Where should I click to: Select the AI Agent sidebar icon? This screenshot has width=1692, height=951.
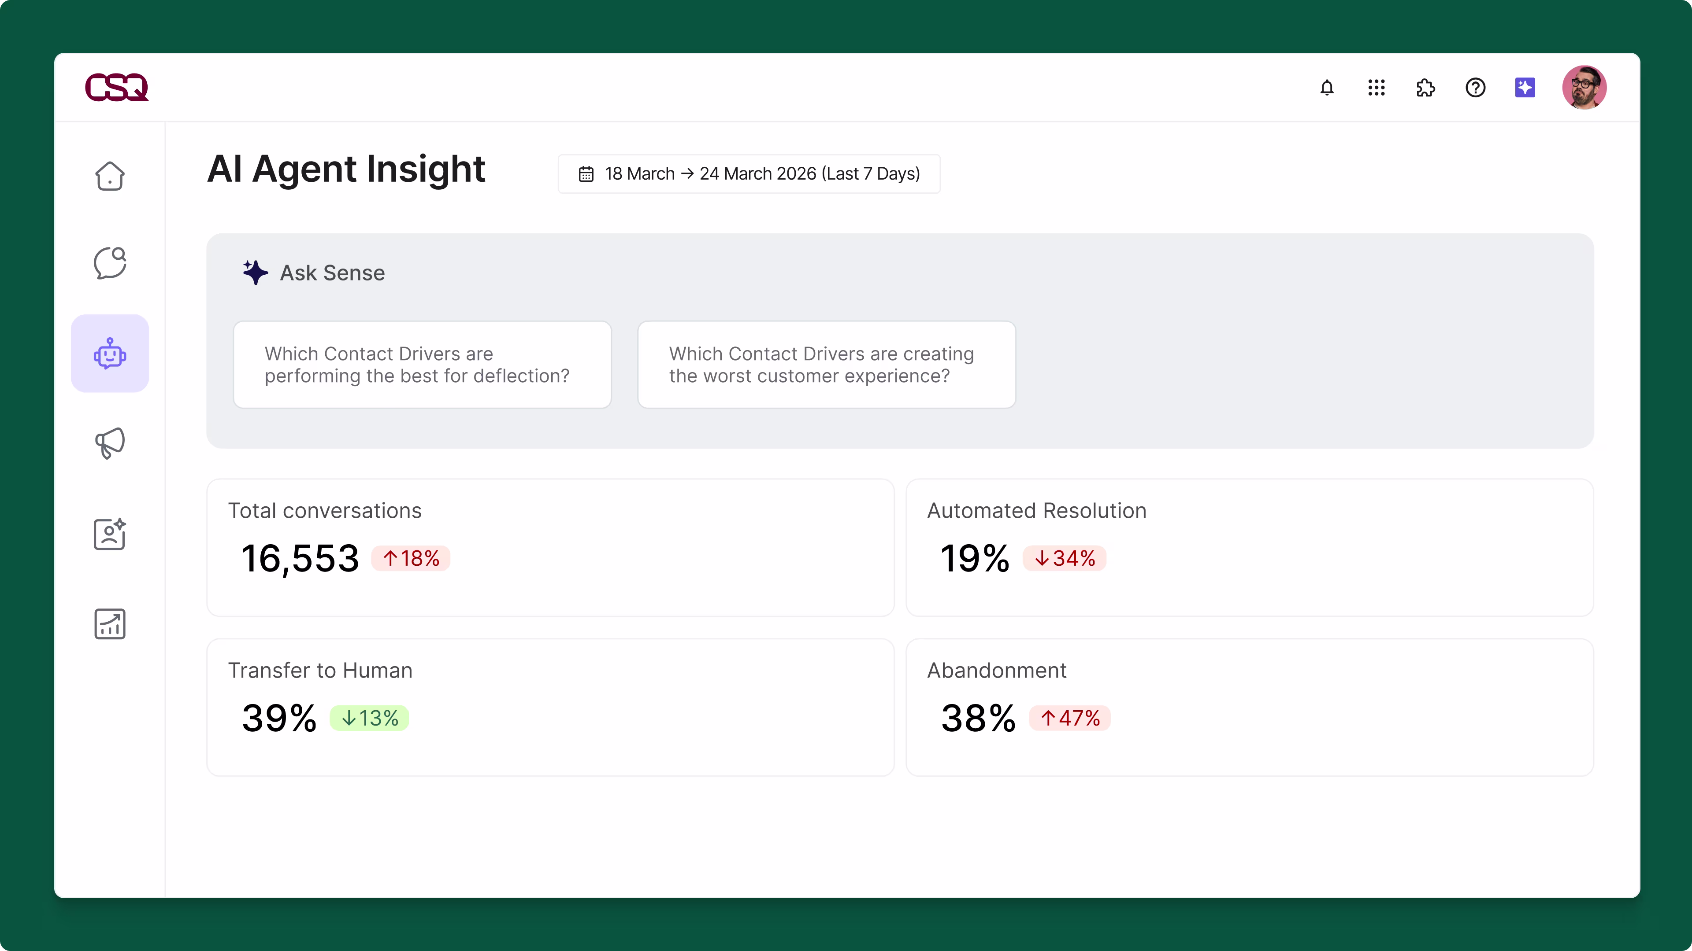coord(110,353)
